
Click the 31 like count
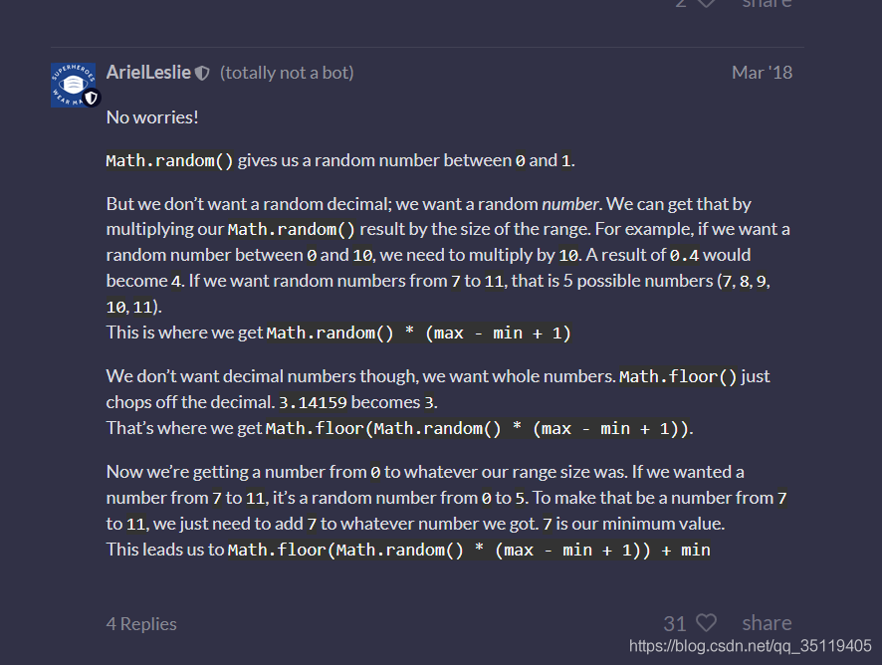tap(673, 623)
